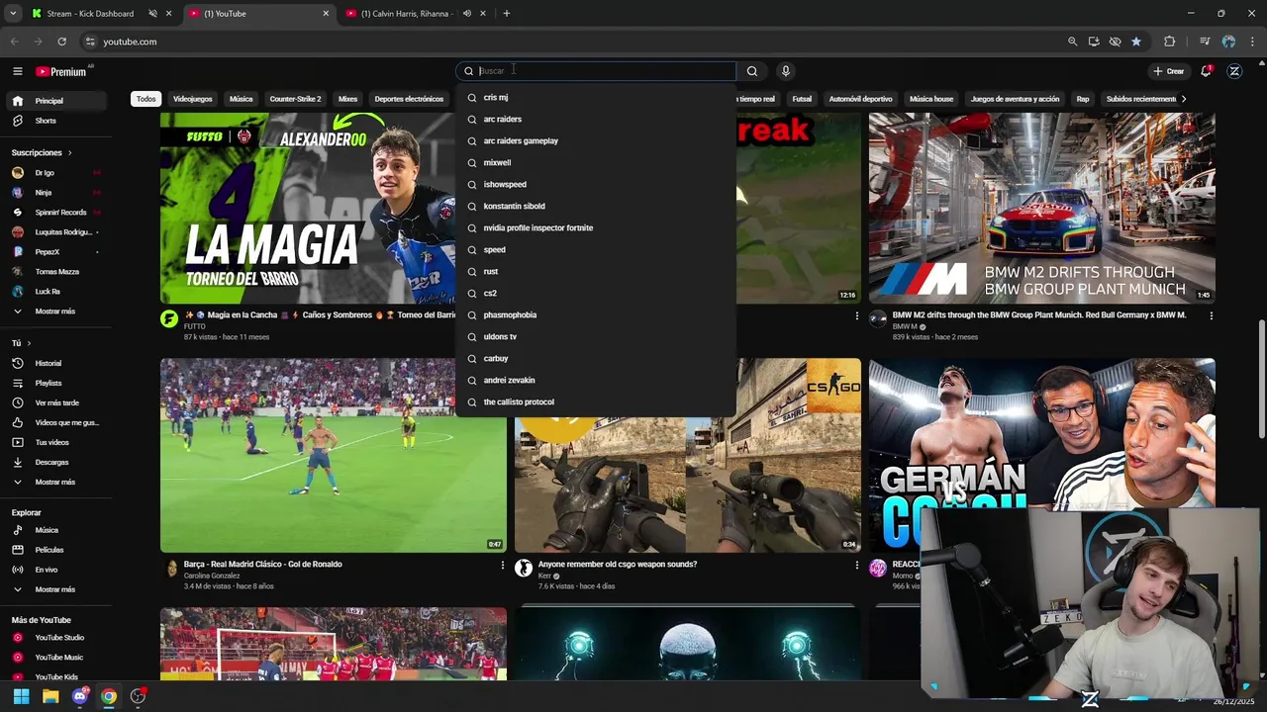Open Historial in sidebar
This screenshot has width=1267, height=712.
(x=54, y=363)
